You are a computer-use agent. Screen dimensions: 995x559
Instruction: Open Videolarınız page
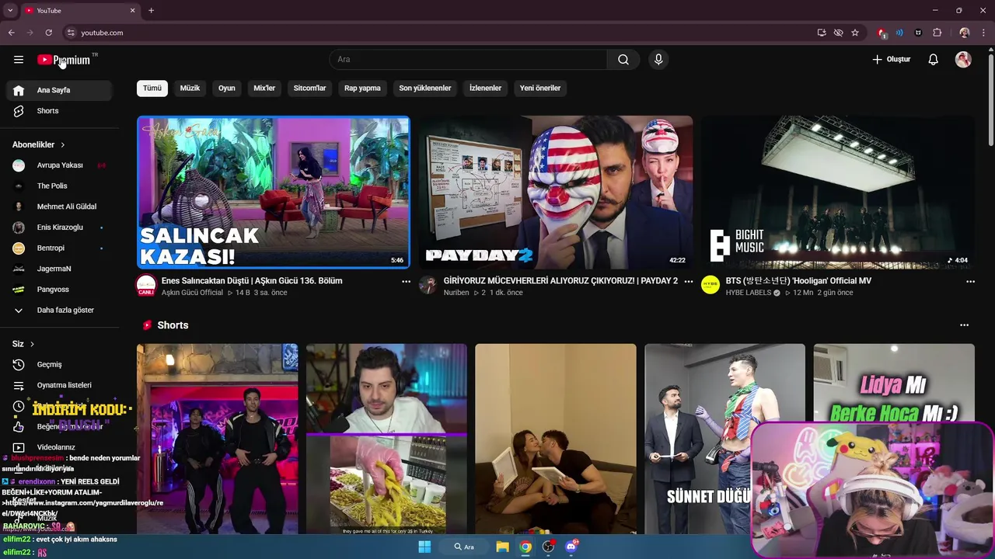point(61,447)
